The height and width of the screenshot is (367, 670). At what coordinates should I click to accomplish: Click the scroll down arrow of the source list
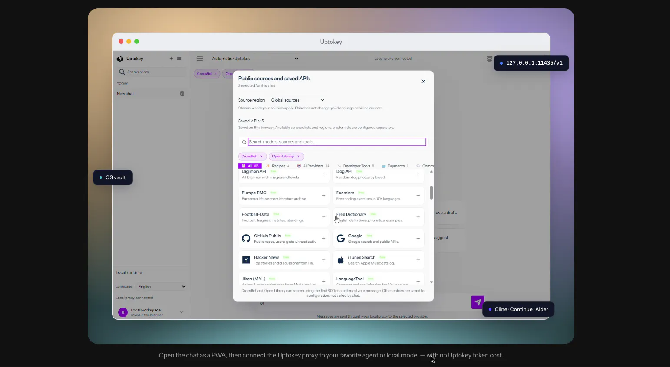[431, 282]
